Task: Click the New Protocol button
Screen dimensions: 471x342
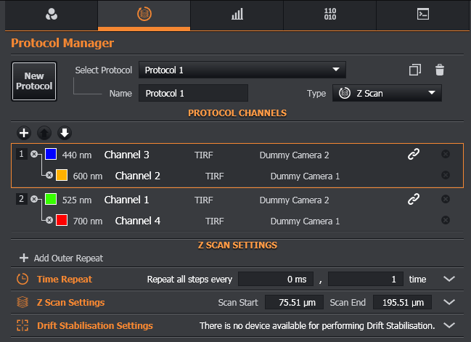Action: [x=34, y=81]
